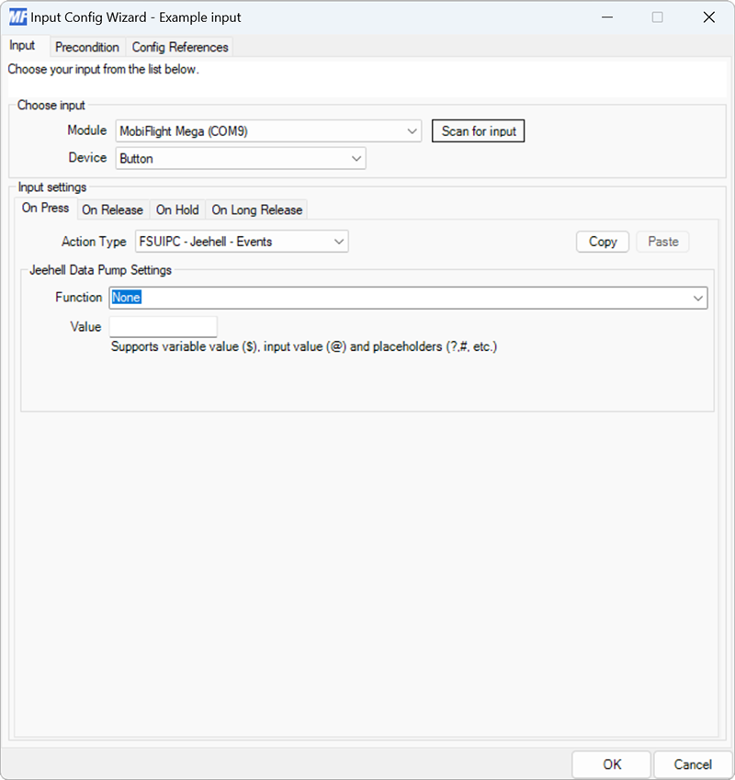This screenshot has width=735, height=780.
Task: Click inside the Value input field
Action: pos(163,326)
